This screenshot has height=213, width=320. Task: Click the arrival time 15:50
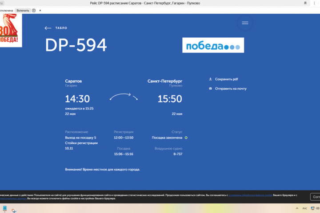point(170,99)
